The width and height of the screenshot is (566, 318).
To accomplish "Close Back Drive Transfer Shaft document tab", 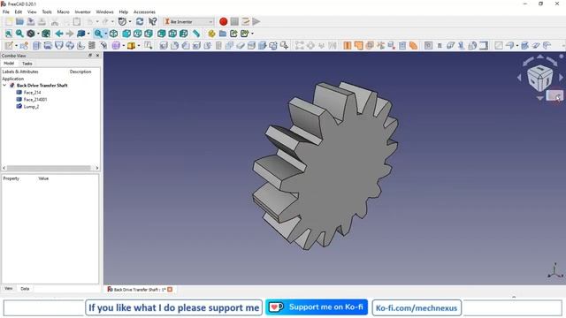I will click(170, 290).
